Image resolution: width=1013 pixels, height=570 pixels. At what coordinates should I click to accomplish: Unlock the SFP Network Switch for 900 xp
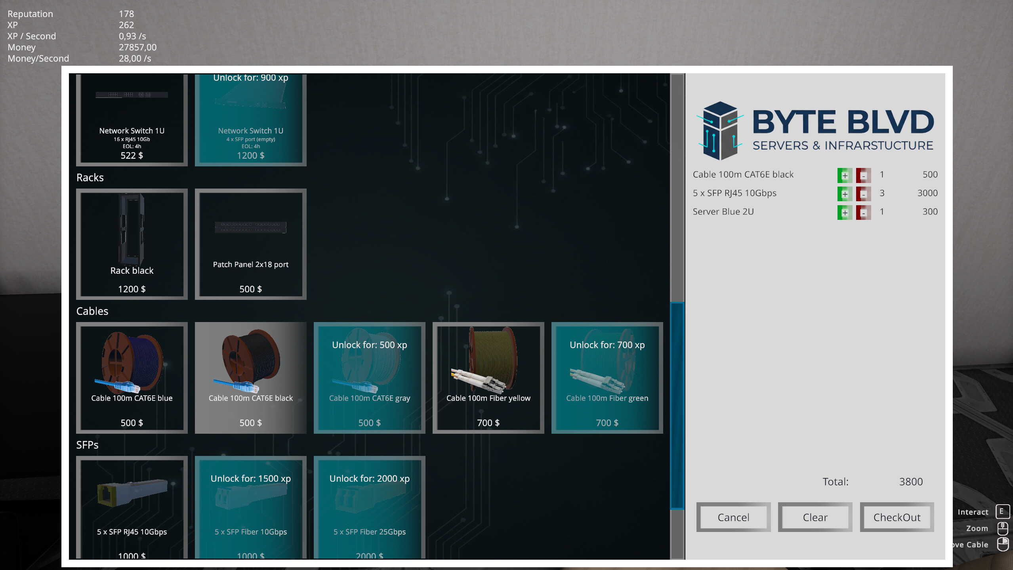[x=250, y=119]
